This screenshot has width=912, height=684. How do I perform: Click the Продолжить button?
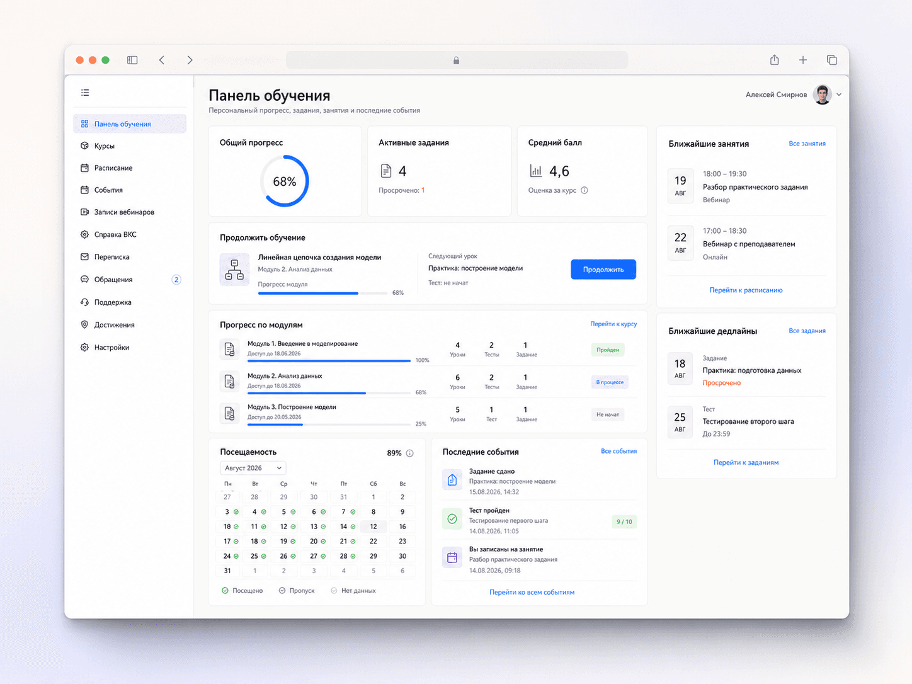603,270
